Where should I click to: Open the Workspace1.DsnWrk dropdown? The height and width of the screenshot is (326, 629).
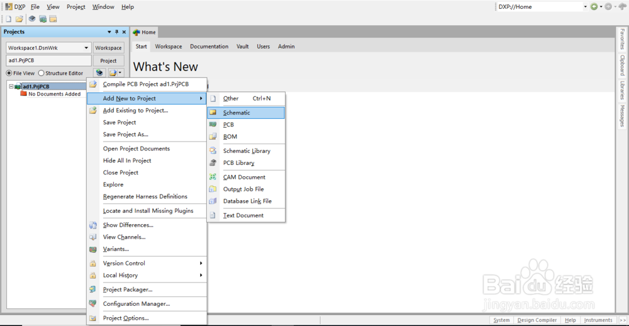(86, 48)
